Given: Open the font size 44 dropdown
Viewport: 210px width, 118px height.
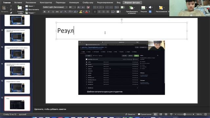Looking at the screenshot, I should pyautogui.click(x=75, y=7).
